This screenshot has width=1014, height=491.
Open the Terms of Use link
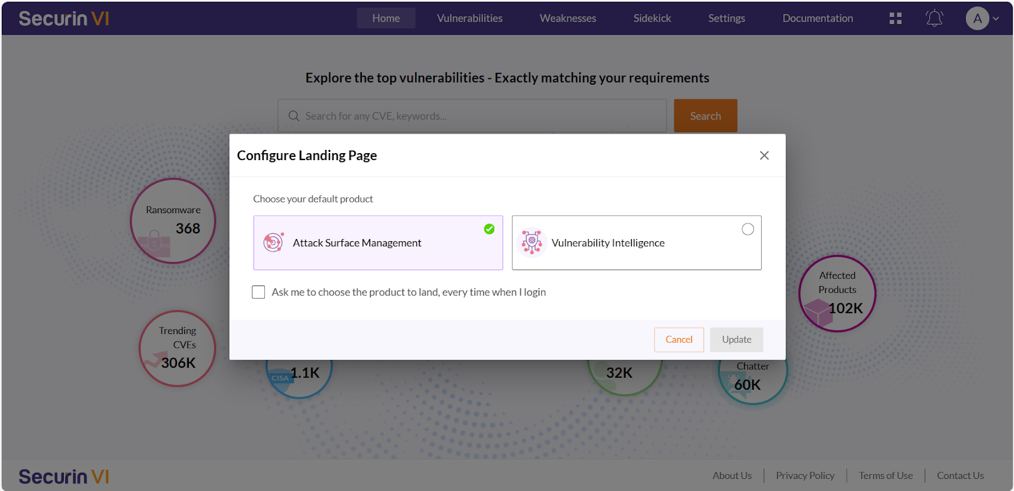885,476
